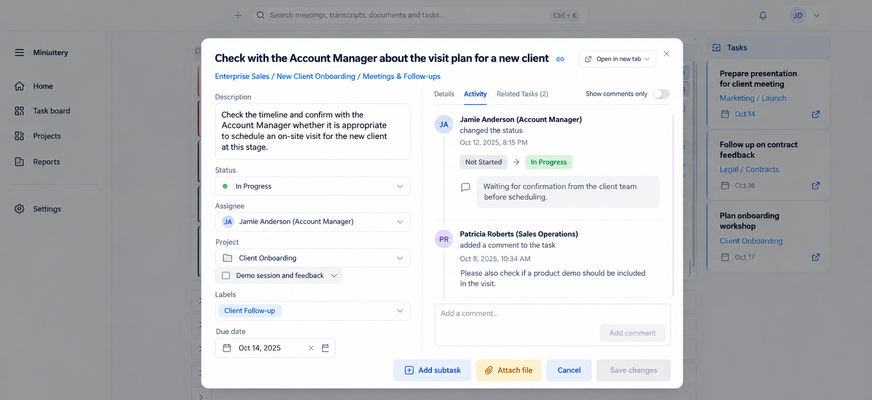Go to Home in the sidebar
This screenshot has width=872, height=400.
tap(43, 86)
